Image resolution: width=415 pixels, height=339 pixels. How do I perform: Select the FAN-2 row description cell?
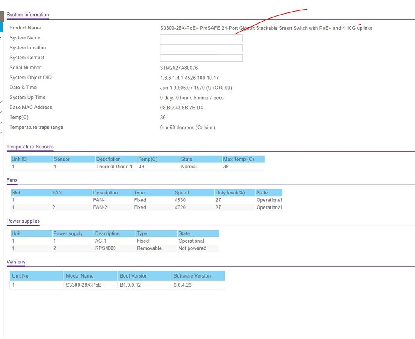tap(100, 207)
